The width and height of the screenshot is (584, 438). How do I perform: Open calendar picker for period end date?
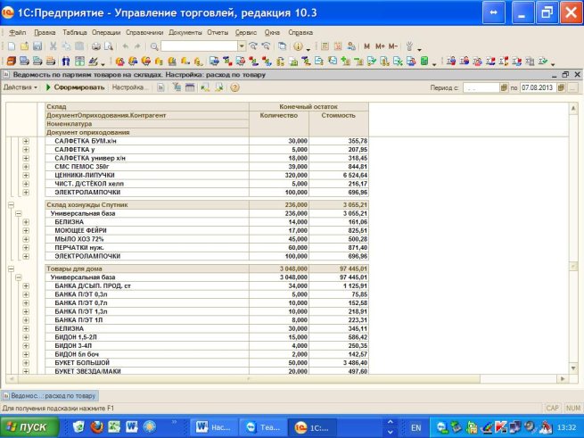(x=562, y=87)
